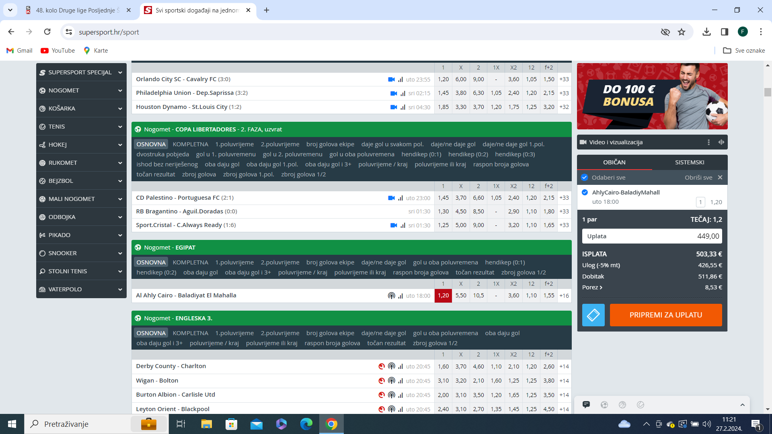Click the page vertical scrollbar thumb
Viewport: 772px width, 434px height.
(x=768, y=92)
